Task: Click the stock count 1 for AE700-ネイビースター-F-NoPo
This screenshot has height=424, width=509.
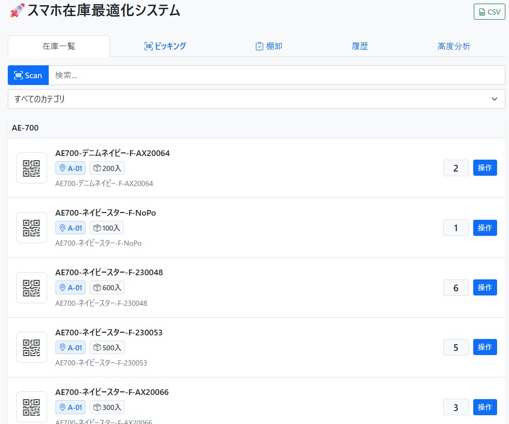Action: [456, 228]
